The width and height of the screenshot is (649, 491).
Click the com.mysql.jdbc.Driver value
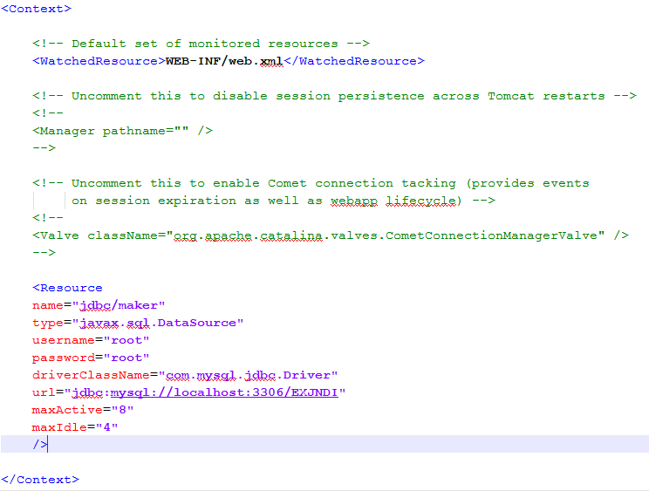pos(249,375)
